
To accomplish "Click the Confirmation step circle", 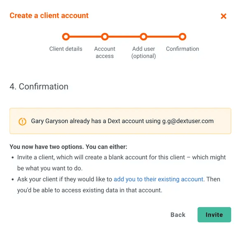I will point(183,37).
